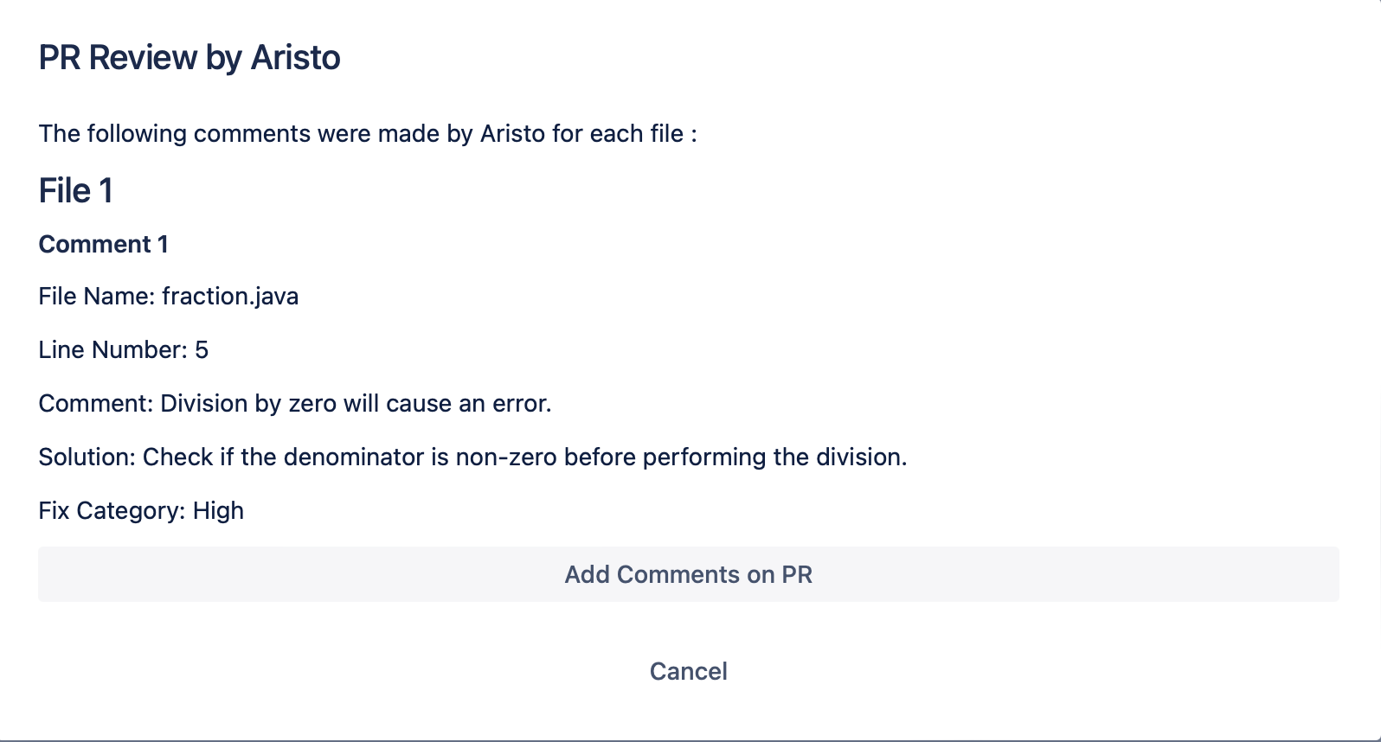Click the File Name label
This screenshot has height=742, width=1381.
pyautogui.click(x=97, y=297)
